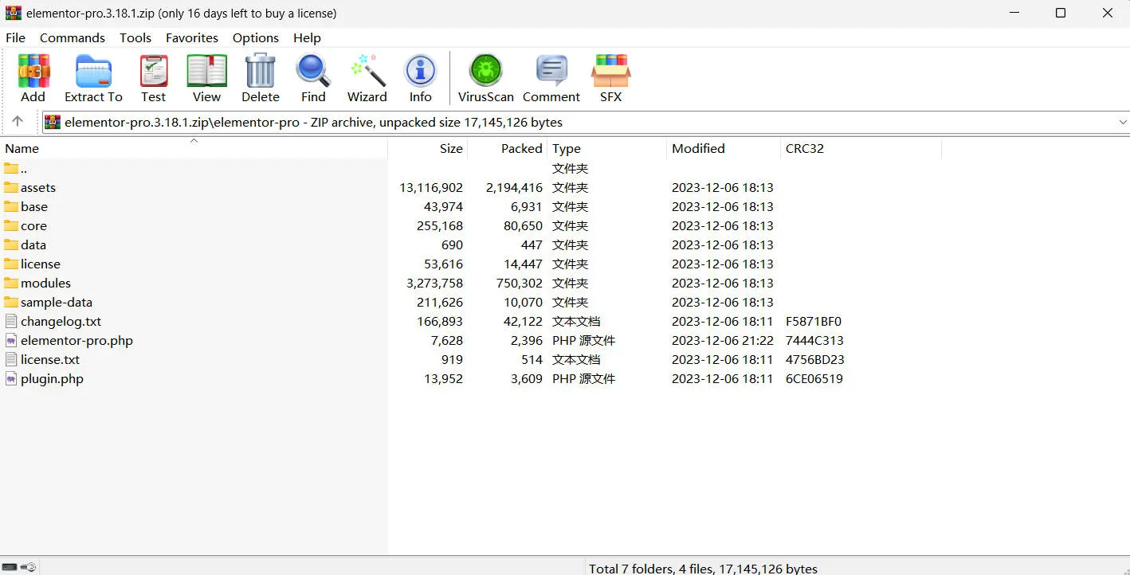Click the core folder icon
The height and width of the screenshot is (575, 1130).
(x=11, y=226)
